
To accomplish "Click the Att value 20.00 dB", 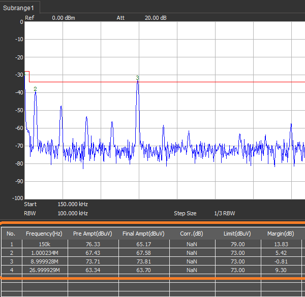I will (x=155, y=18).
